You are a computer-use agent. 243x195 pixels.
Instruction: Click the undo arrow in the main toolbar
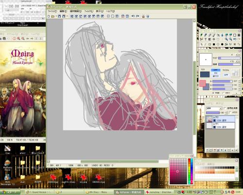coord(133,16)
